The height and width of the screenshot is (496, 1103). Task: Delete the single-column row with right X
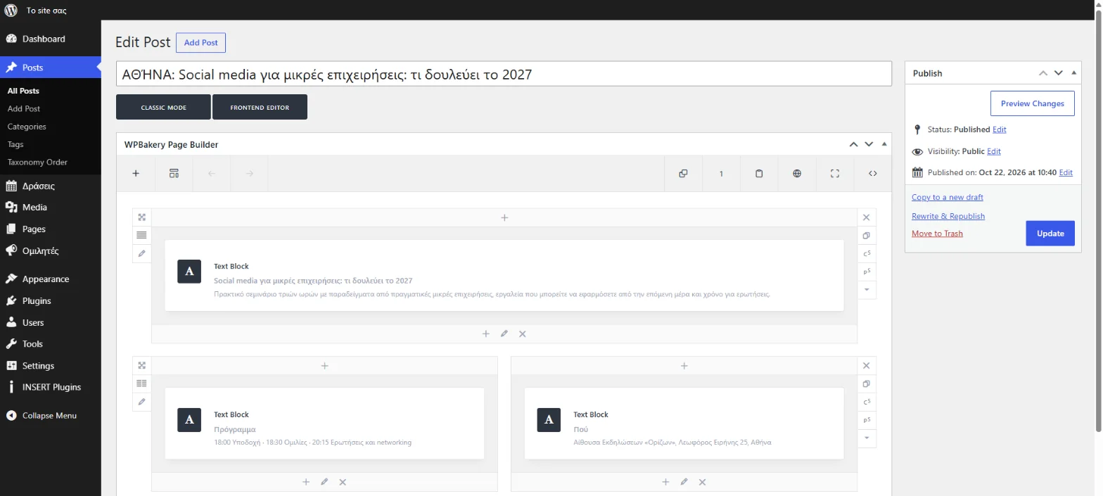click(867, 217)
